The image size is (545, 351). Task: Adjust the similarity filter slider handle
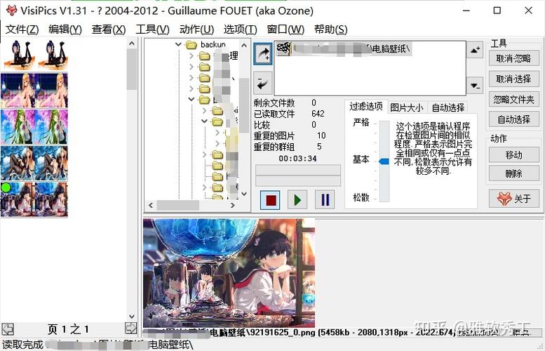coord(384,161)
